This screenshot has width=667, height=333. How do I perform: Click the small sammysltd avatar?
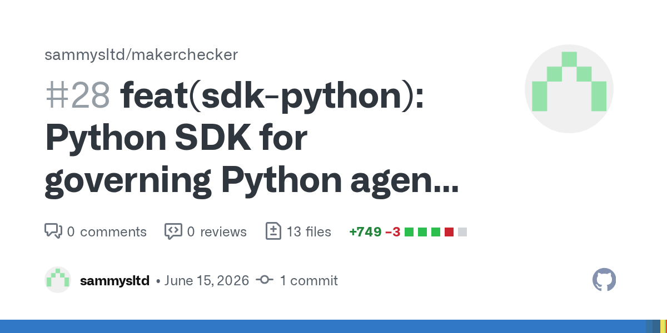(58, 280)
